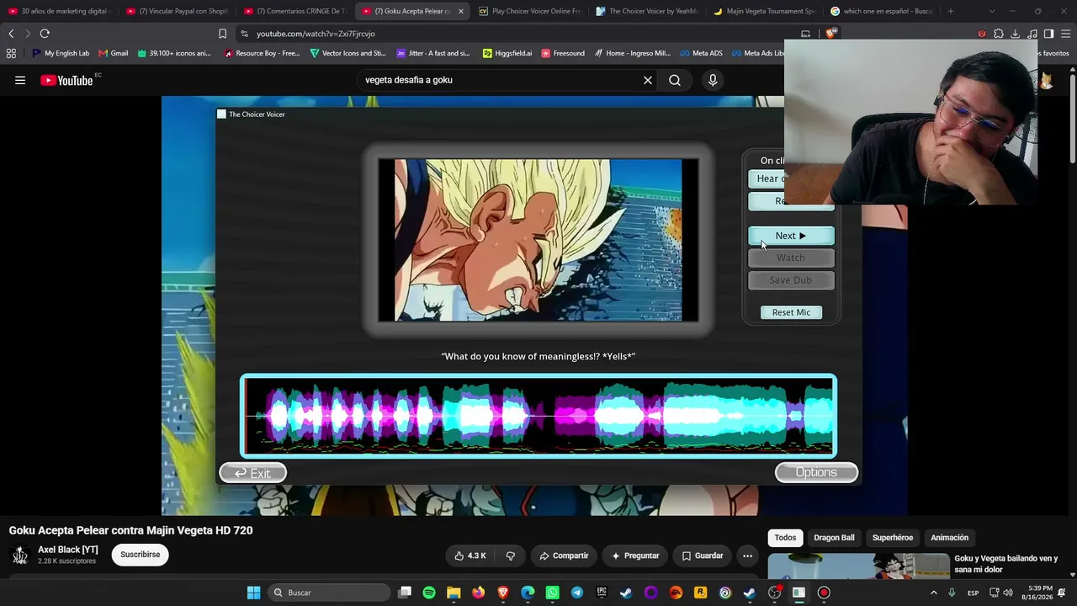Open the Meta ADS bookmark
1077x606 pixels.
click(x=700, y=53)
